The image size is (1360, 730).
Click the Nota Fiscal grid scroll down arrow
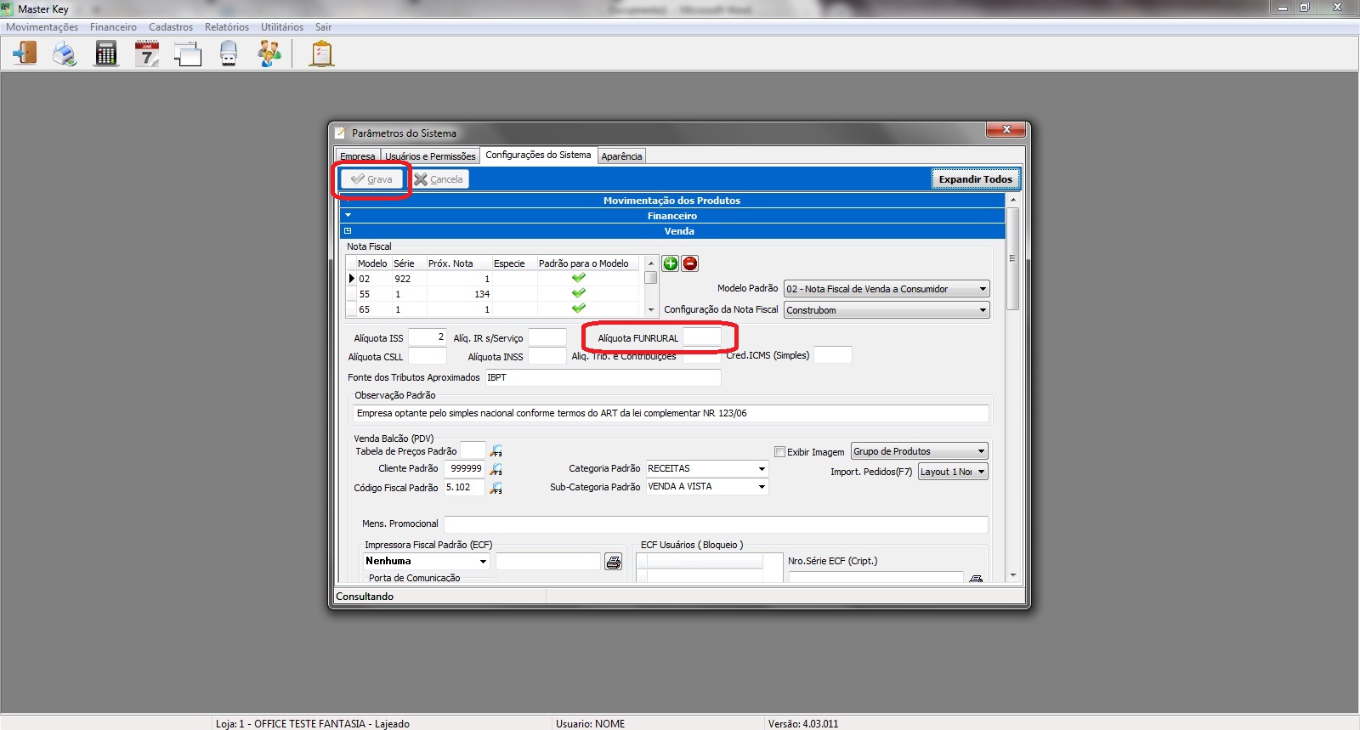(x=651, y=310)
